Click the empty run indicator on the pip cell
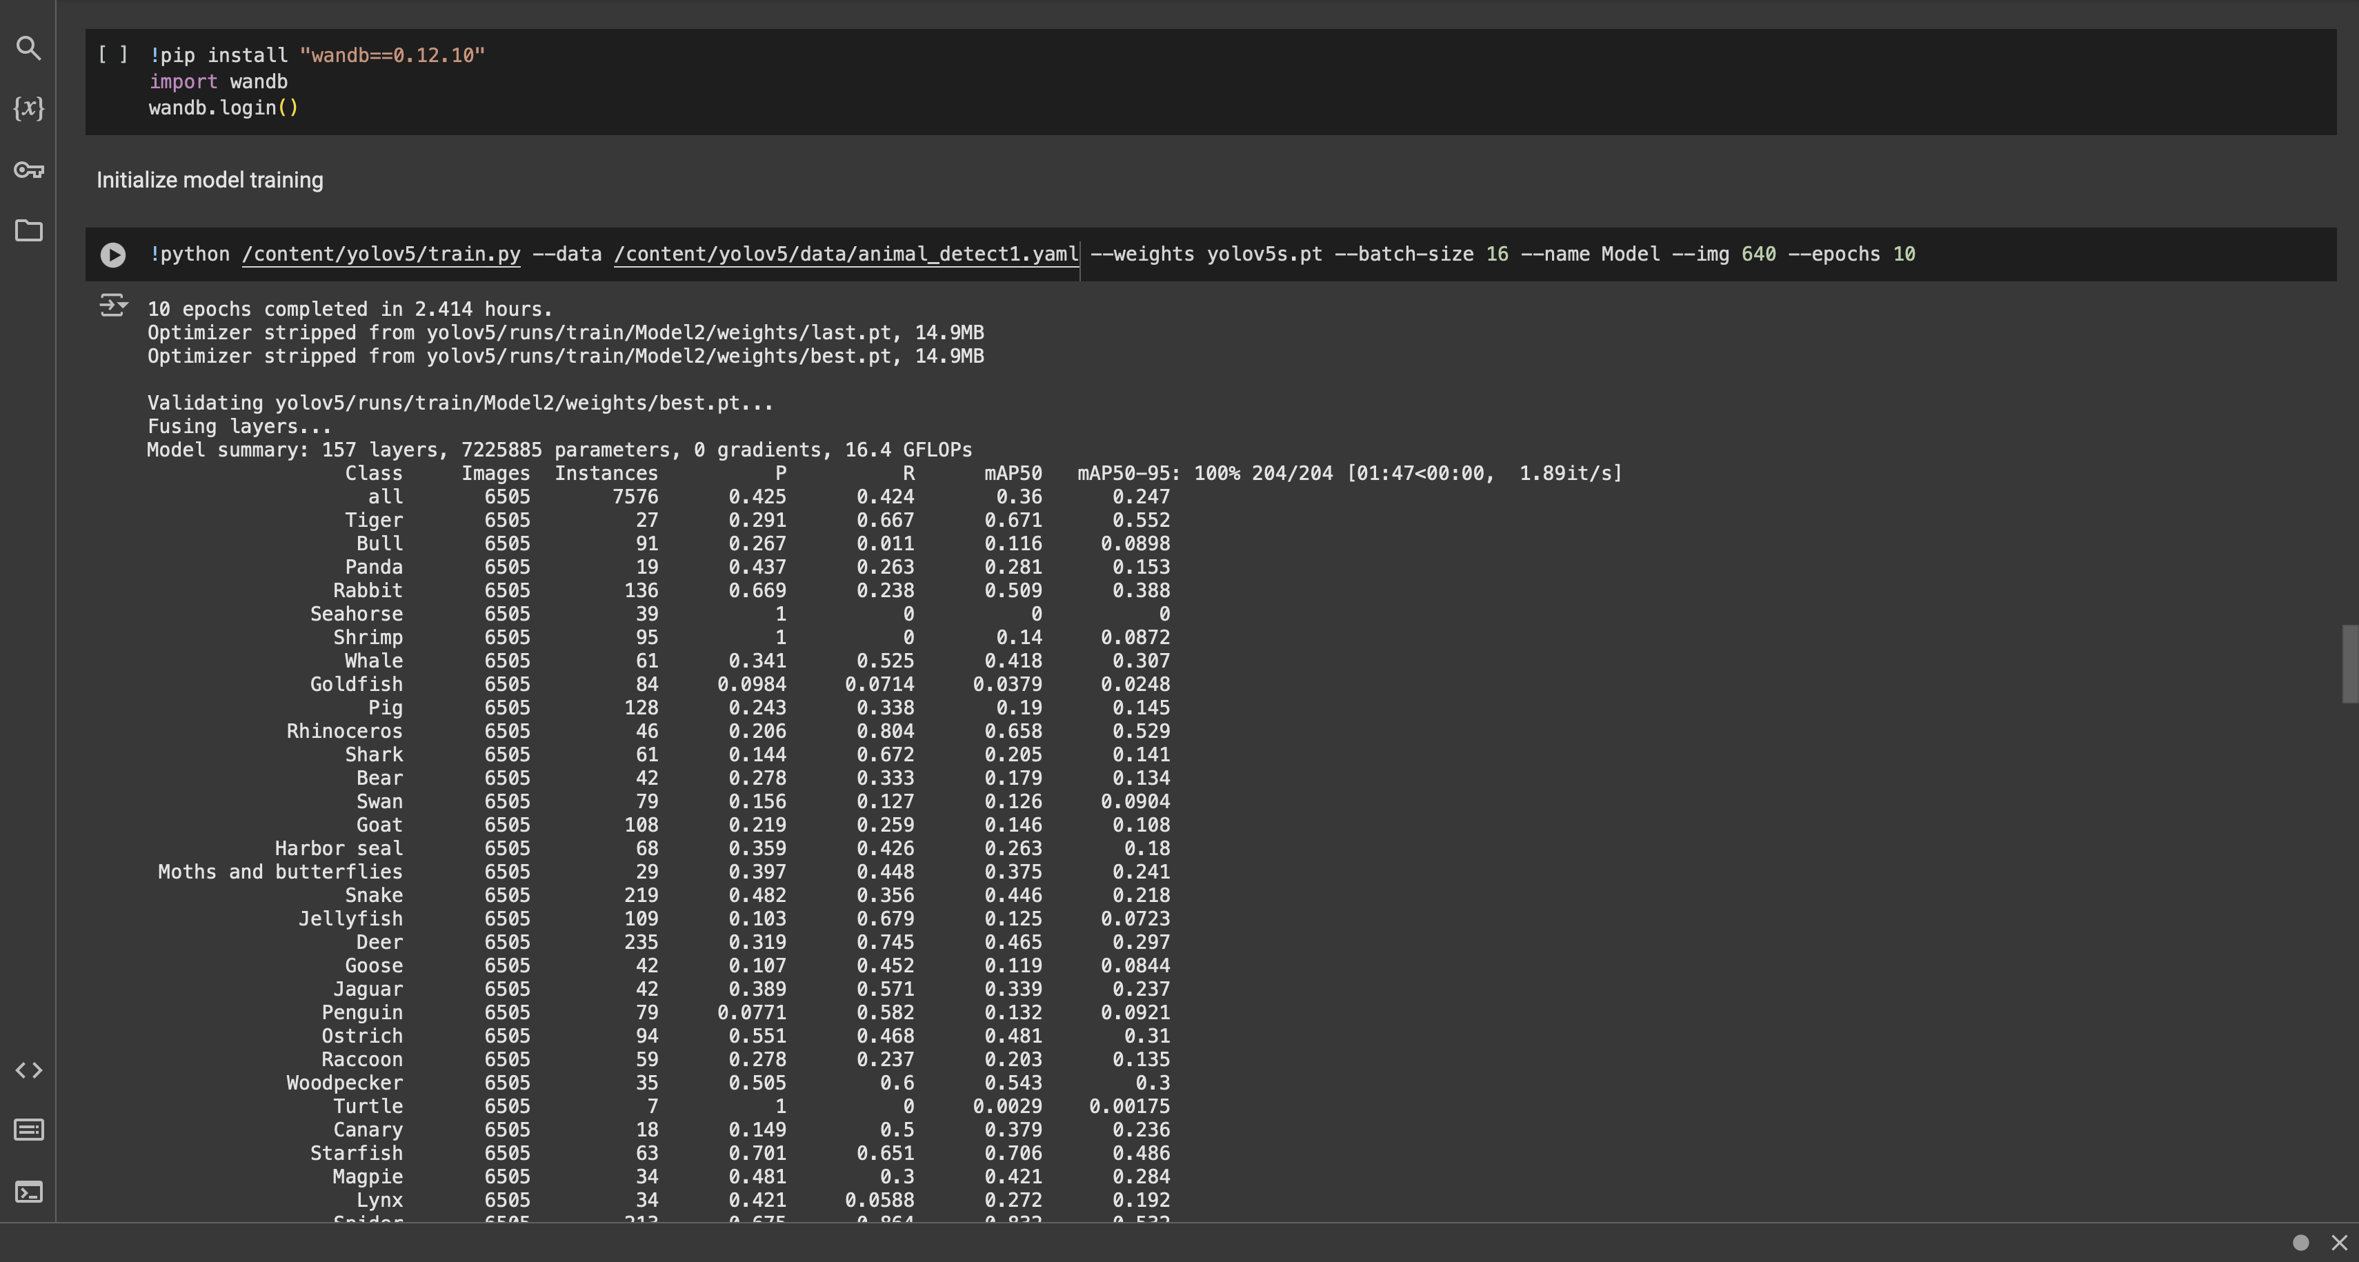The image size is (2359, 1262). (x=112, y=55)
